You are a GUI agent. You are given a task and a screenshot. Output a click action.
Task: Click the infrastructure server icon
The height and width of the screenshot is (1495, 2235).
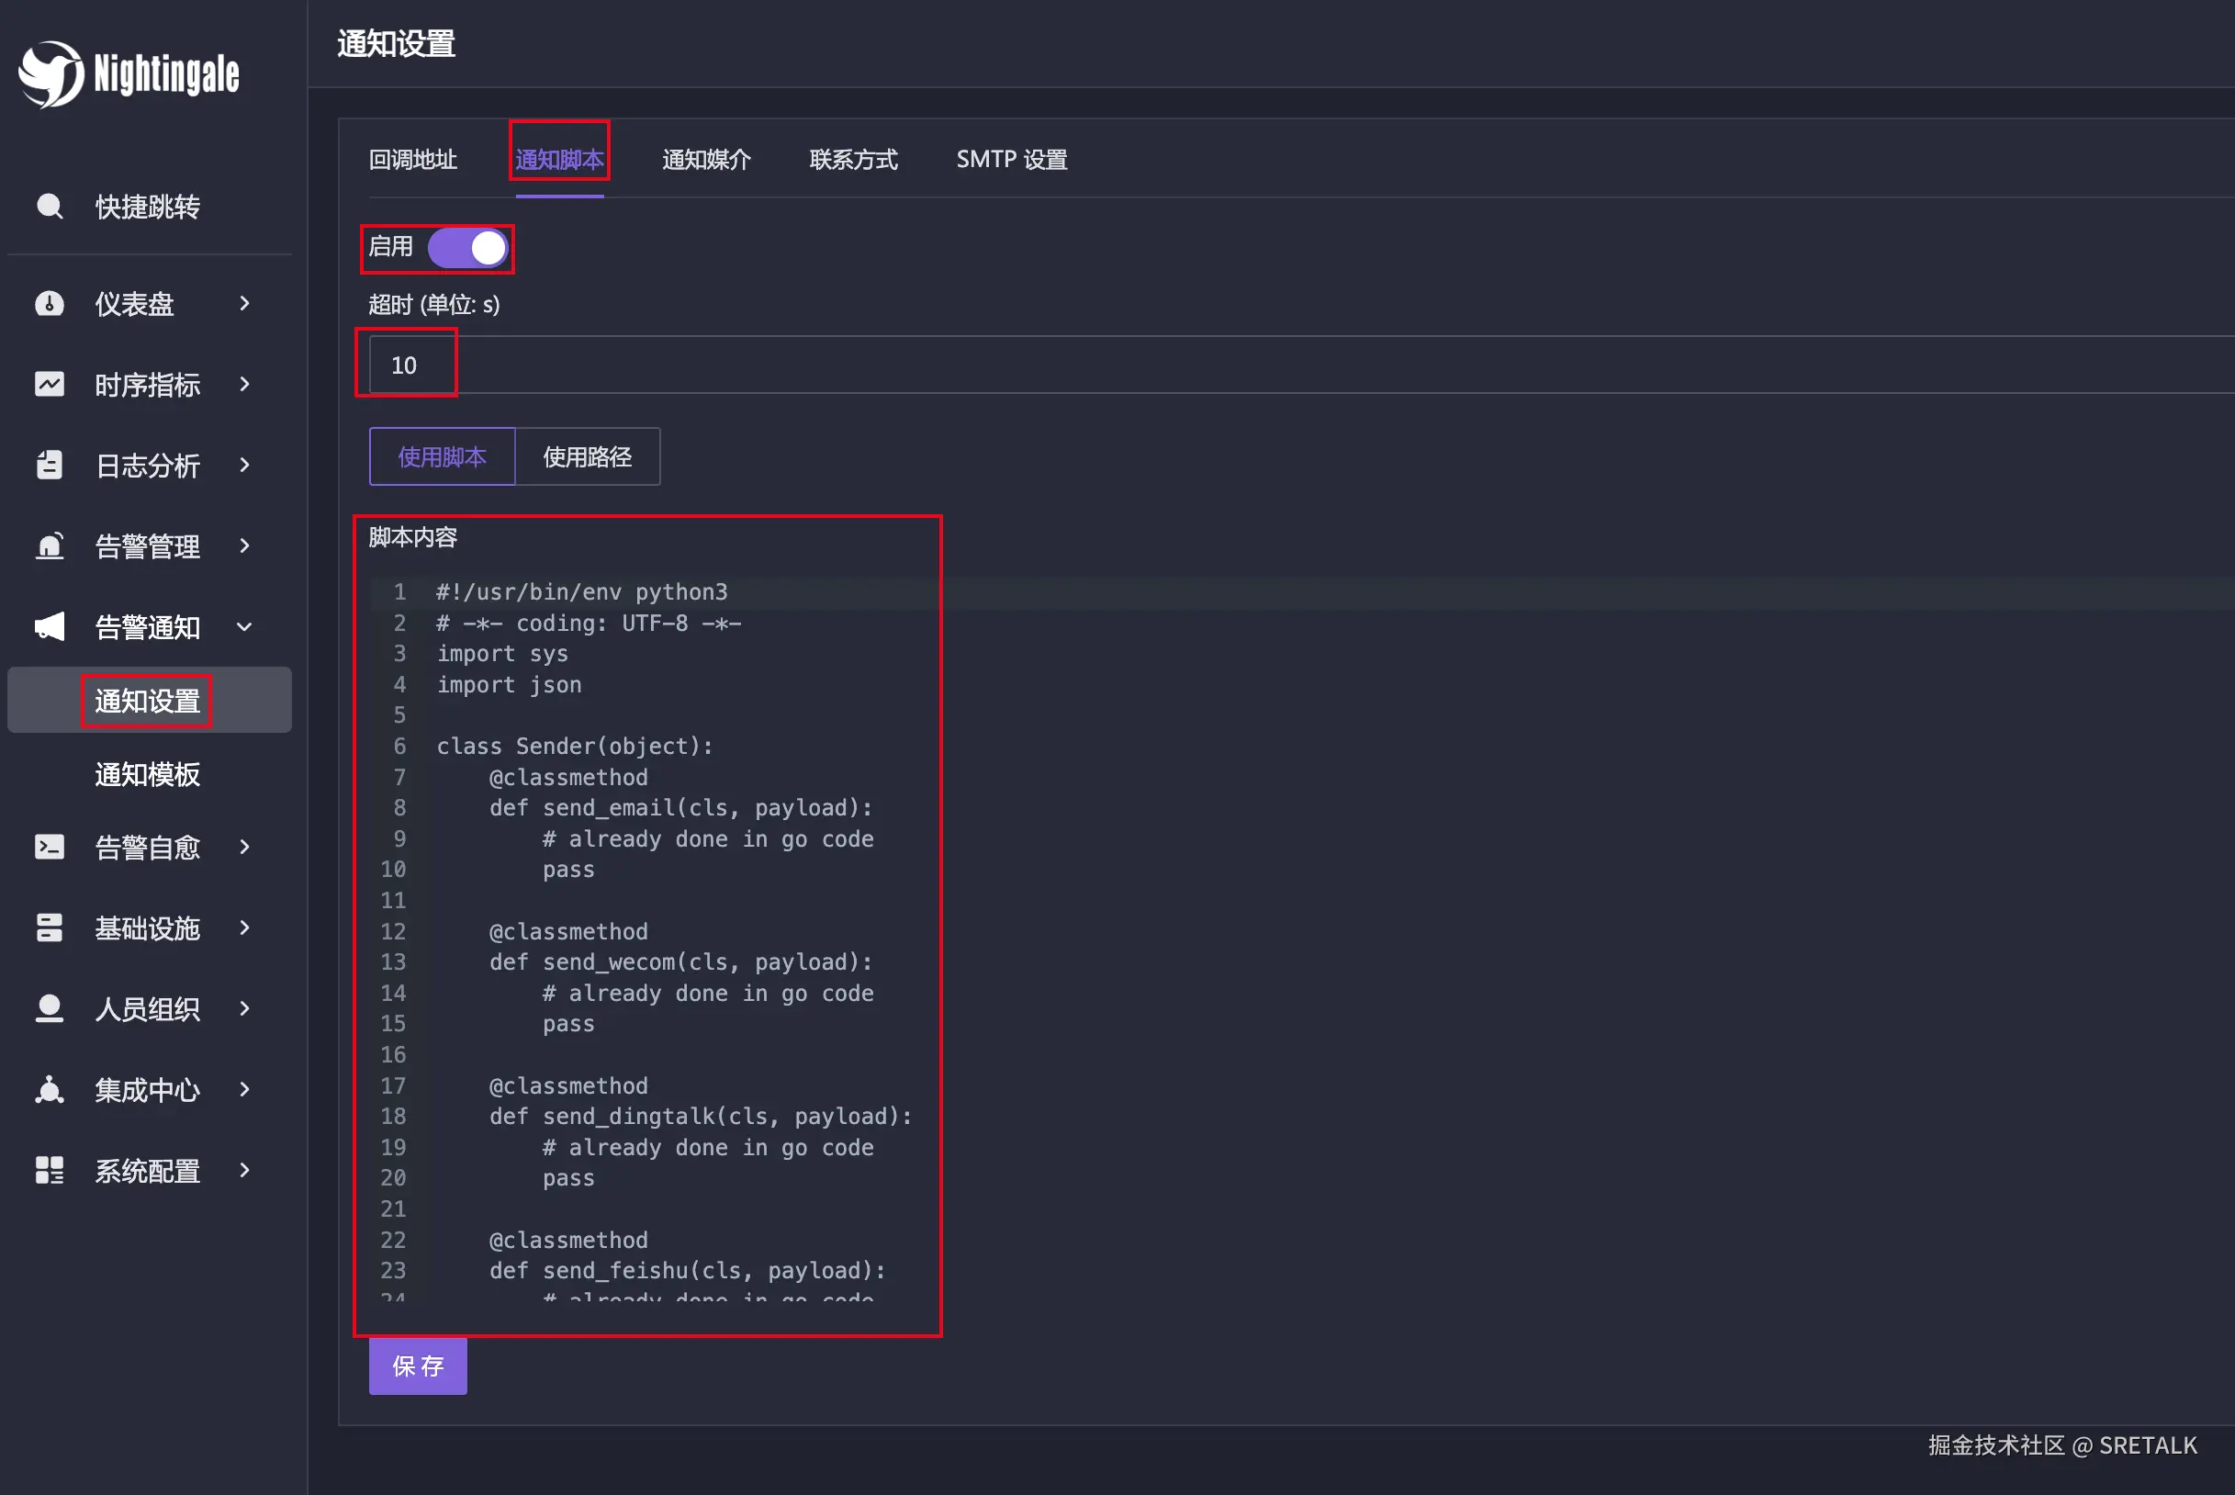pyautogui.click(x=50, y=927)
